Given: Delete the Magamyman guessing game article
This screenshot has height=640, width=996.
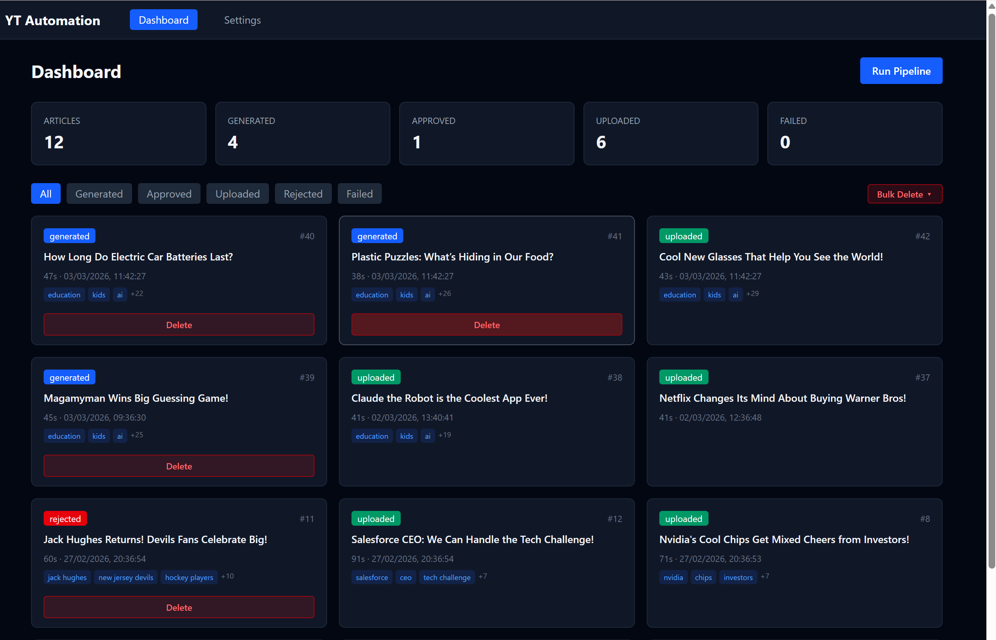Looking at the screenshot, I should pyautogui.click(x=179, y=465).
